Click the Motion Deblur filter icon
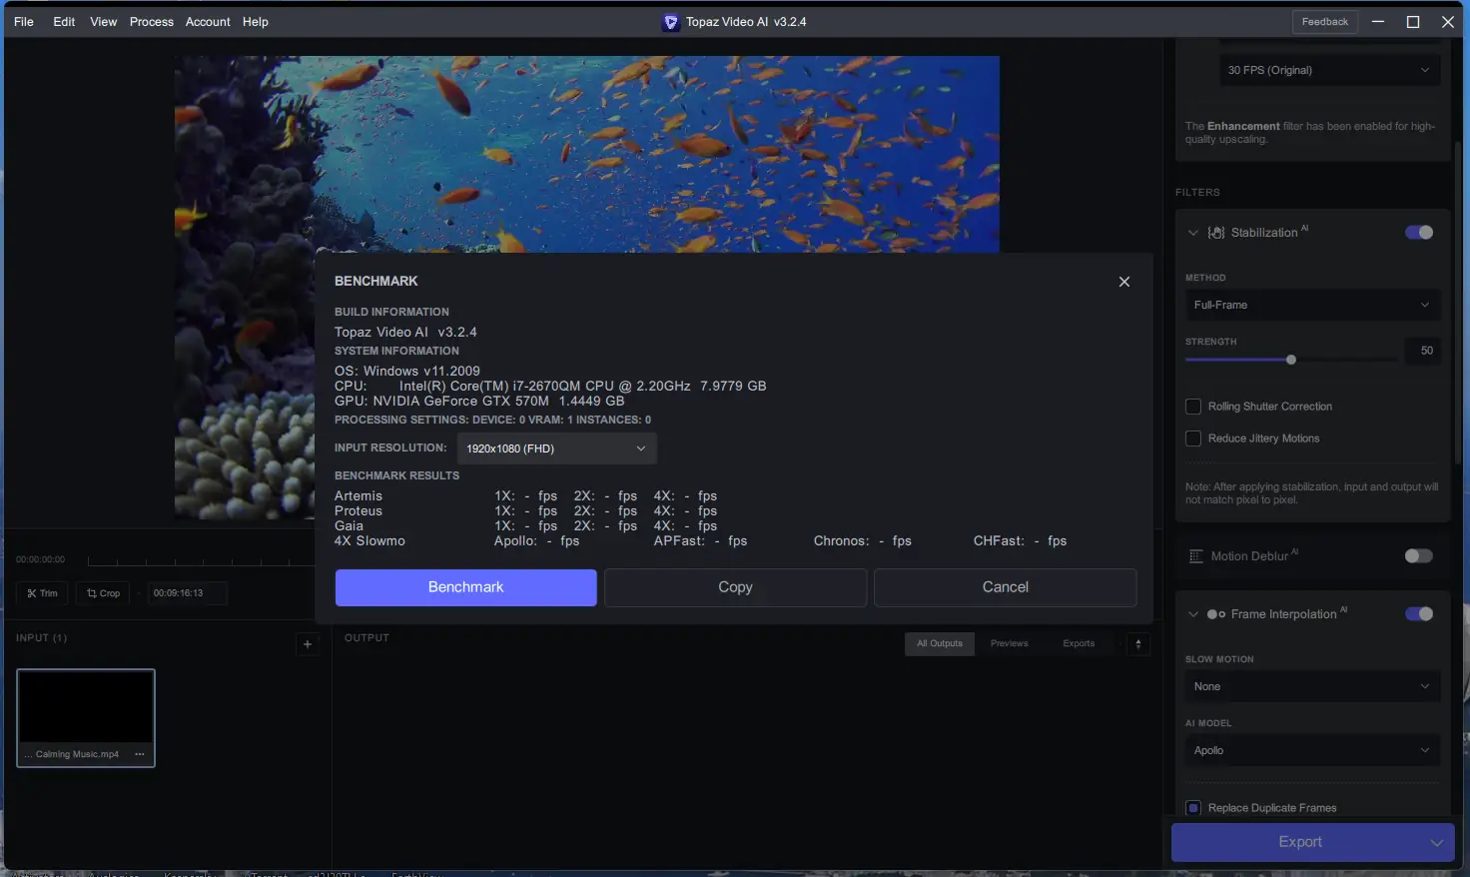Screen dimensions: 1470x877 point(1196,555)
